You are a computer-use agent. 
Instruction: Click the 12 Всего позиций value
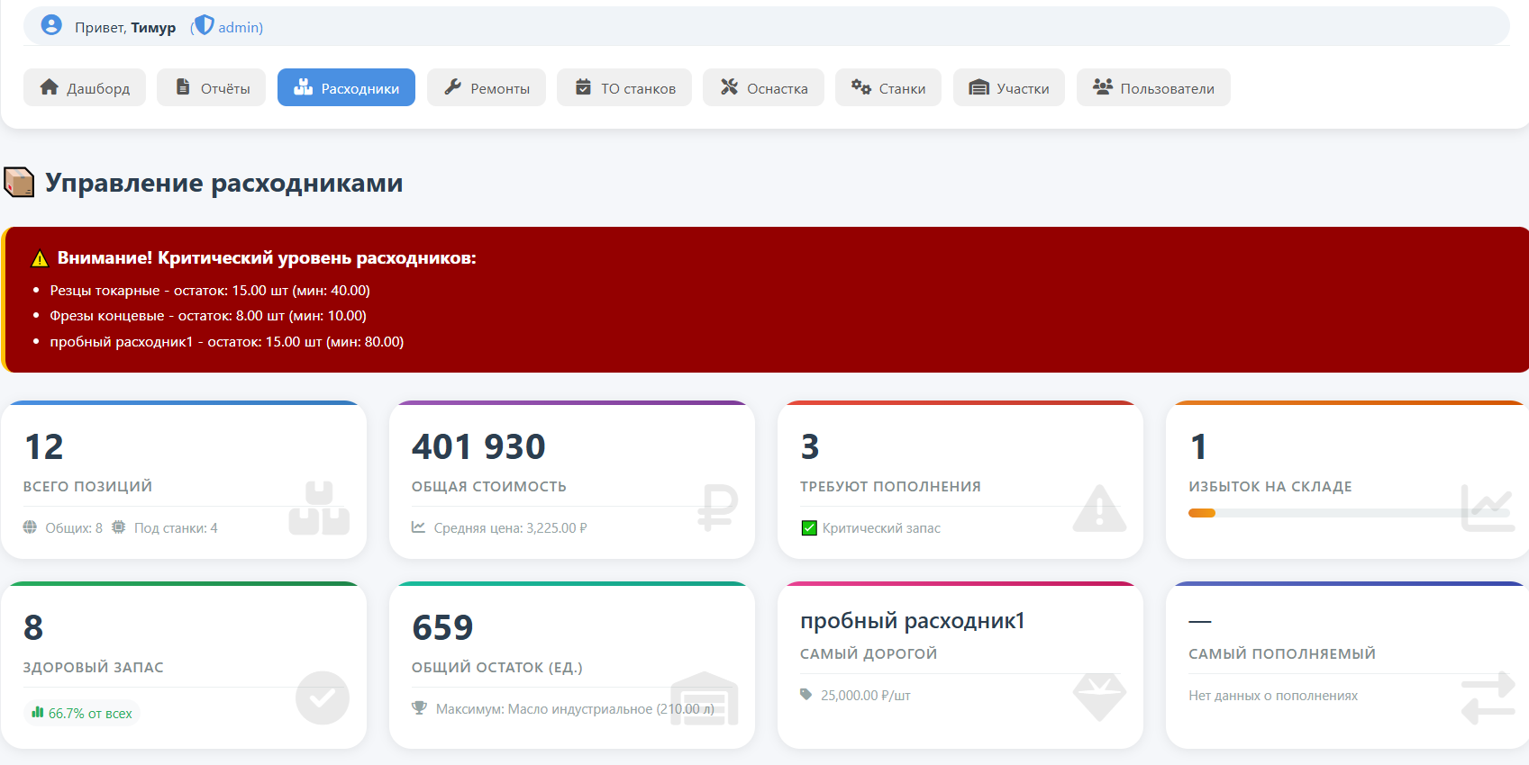click(43, 447)
